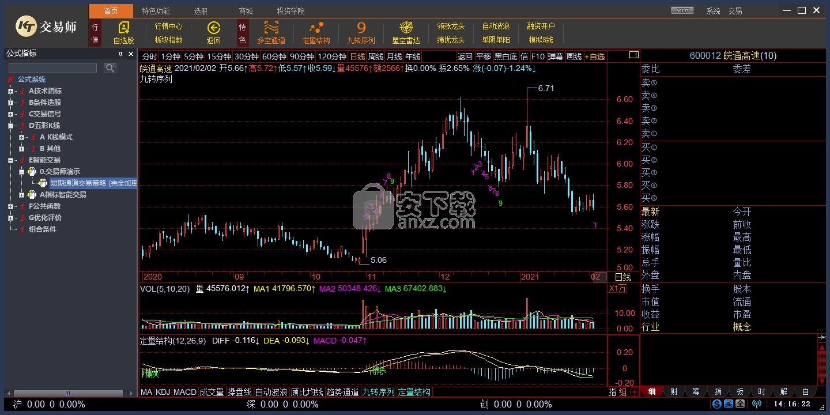Click the 全 status bar icon
Image resolution: width=830 pixels, height=415 pixels.
pyautogui.click(x=740, y=404)
